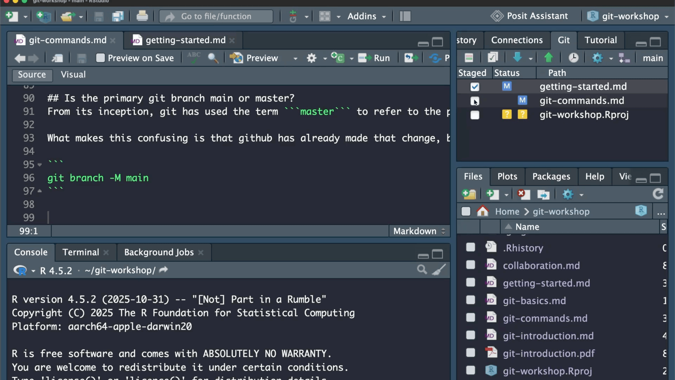Open Git history clock icon
The width and height of the screenshot is (675, 380).
(x=573, y=58)
